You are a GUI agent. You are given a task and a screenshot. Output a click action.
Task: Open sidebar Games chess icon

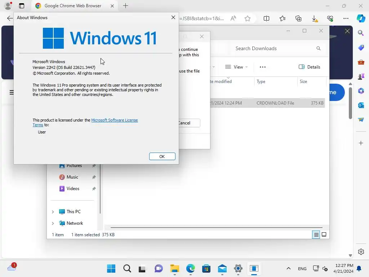click(x=361, y=76)
